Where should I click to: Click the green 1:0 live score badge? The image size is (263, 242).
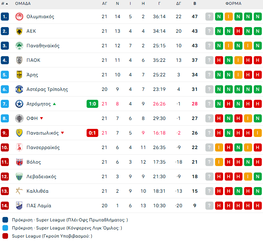92,104
